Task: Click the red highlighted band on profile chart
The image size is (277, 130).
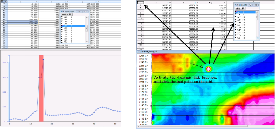Action: click(41, 88)
